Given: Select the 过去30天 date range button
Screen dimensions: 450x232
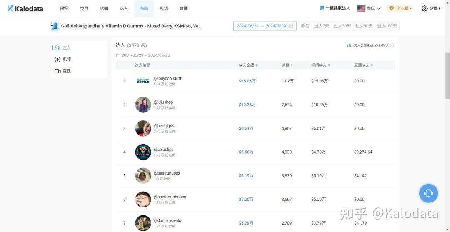Looking at the screenshot, I should (x=342, y=26).
